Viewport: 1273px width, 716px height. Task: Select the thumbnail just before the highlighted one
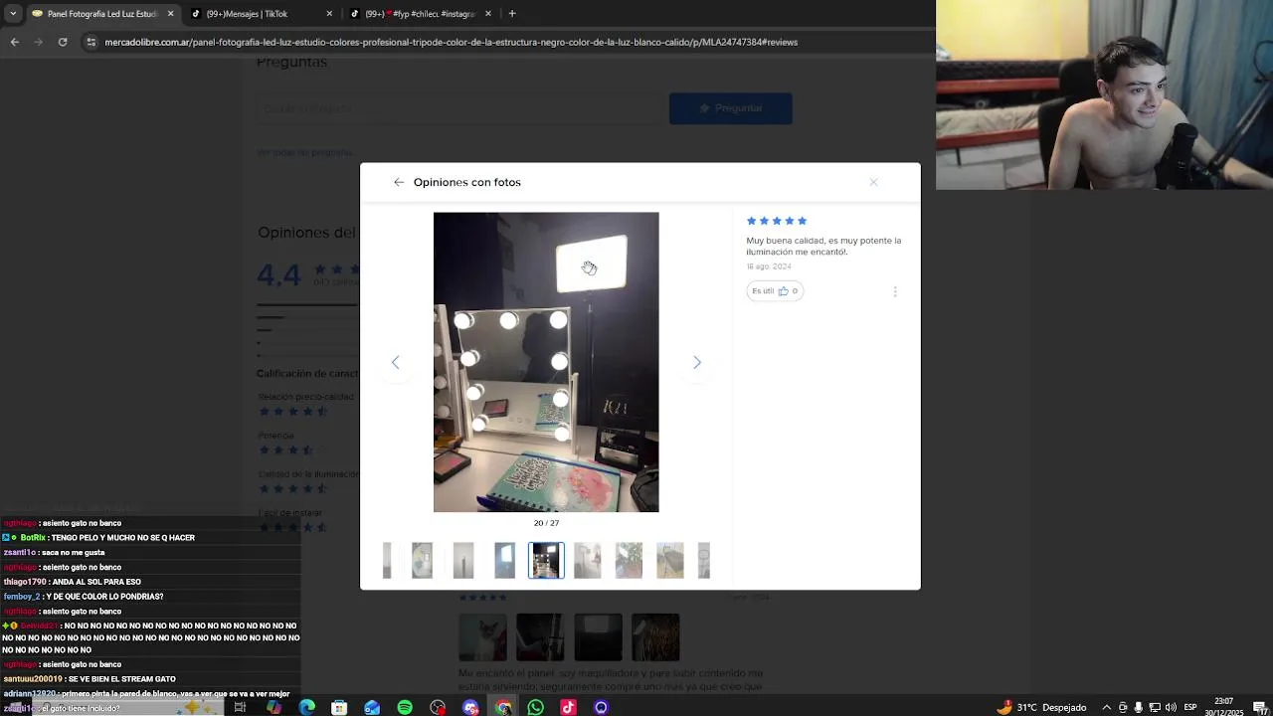click(504, 560)
